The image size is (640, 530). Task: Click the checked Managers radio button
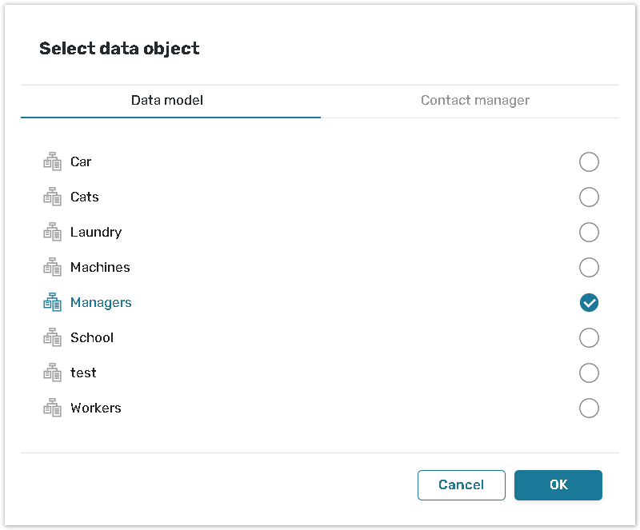tap(589, 303)
